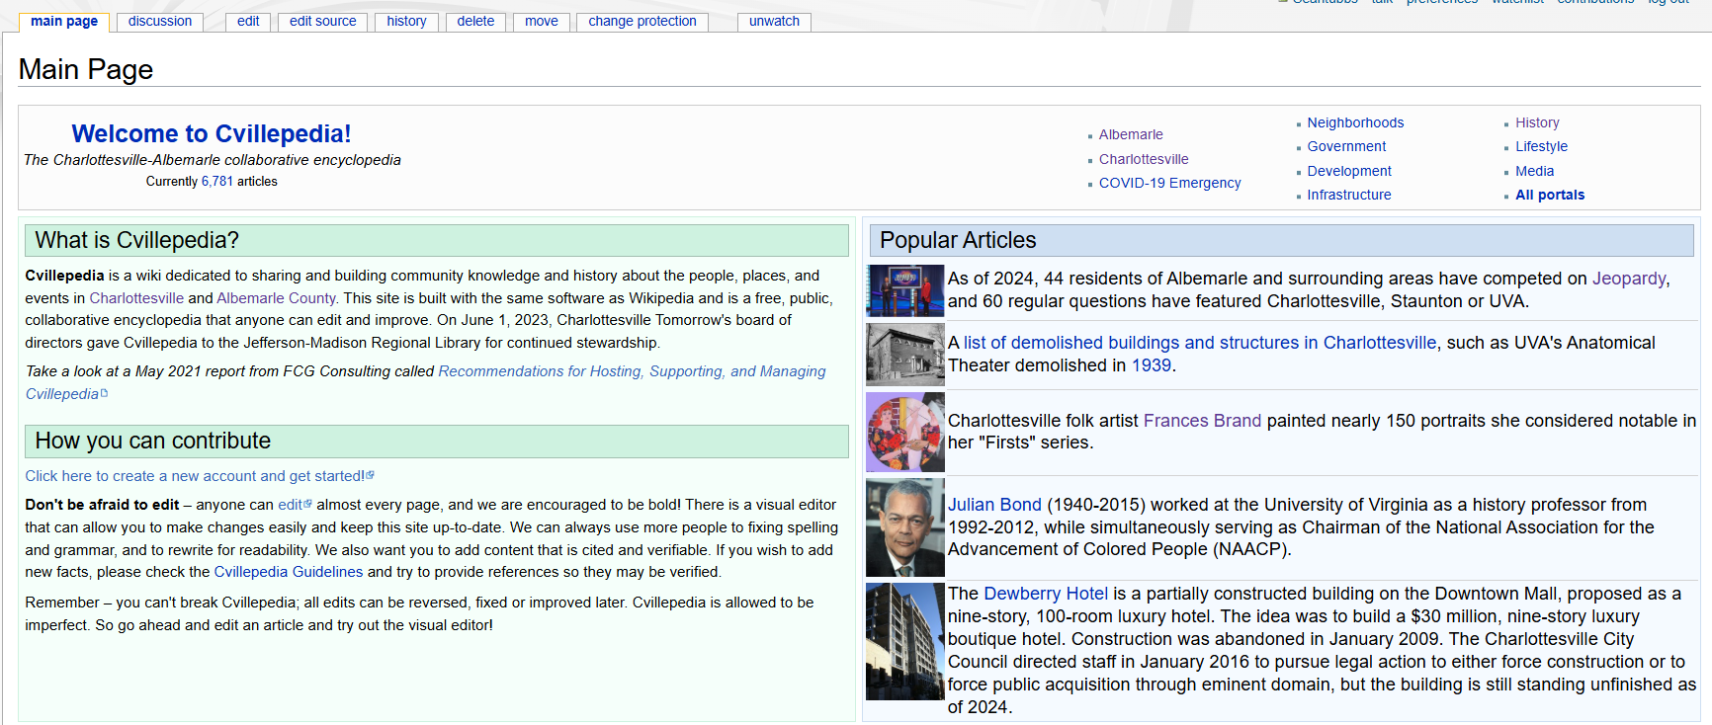Image resolution: width=1712 pixels, height=725 pixels.
Task: Open the main page tab
Action: pyautogui.click(x=64, y=22)
